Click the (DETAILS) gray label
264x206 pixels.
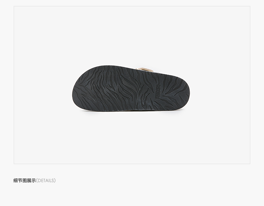tap(46, 181)
